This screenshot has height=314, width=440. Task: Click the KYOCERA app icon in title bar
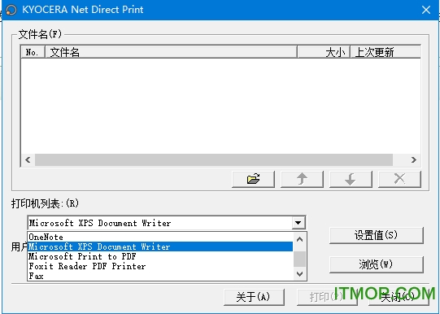tap(11, 10)
